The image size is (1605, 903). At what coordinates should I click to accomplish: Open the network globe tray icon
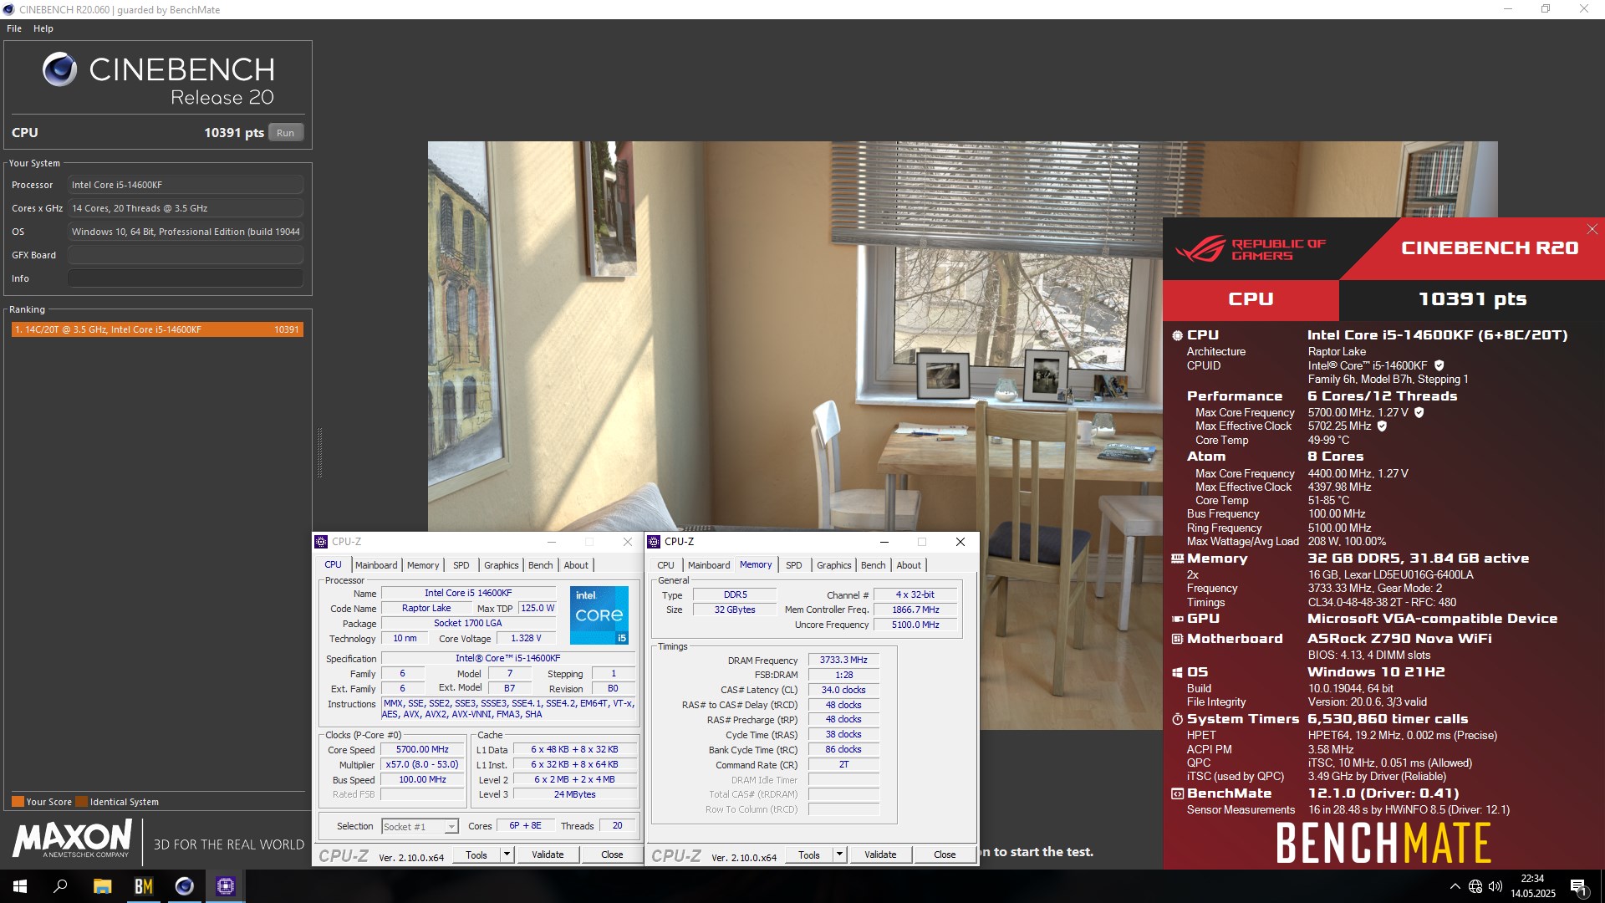(x=1475, y=886)
